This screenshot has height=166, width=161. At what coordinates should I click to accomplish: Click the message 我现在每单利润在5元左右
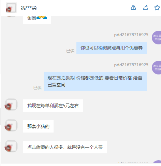pos(53,106)
